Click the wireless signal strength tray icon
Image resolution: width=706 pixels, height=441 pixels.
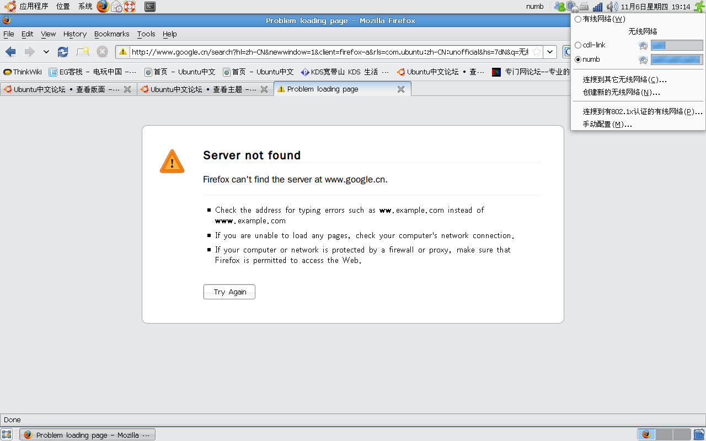597,7
